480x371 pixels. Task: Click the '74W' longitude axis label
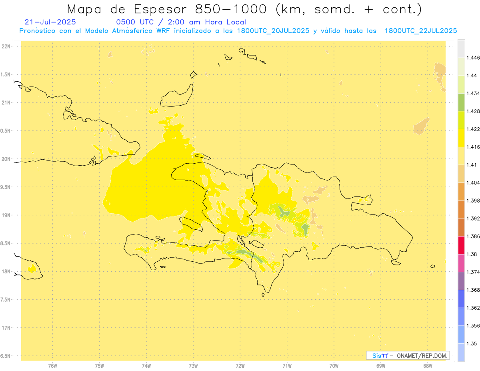pos(146,365)
